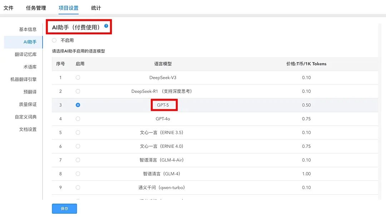
Task: Click the 0.10 price for qwen-turbo
Action: click(306, 188)
